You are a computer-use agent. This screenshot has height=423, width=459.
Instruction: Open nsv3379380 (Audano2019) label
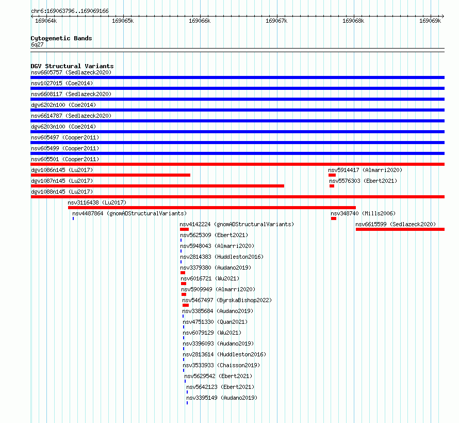tap(216, 268)
